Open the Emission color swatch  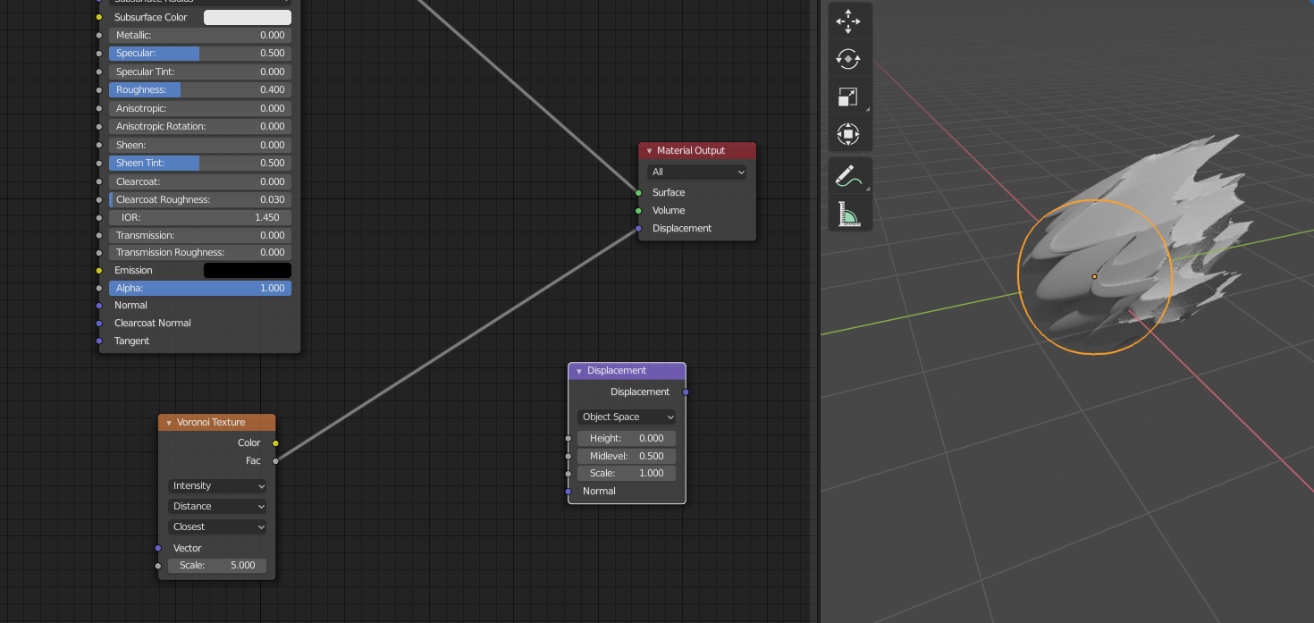coord(248,269)
